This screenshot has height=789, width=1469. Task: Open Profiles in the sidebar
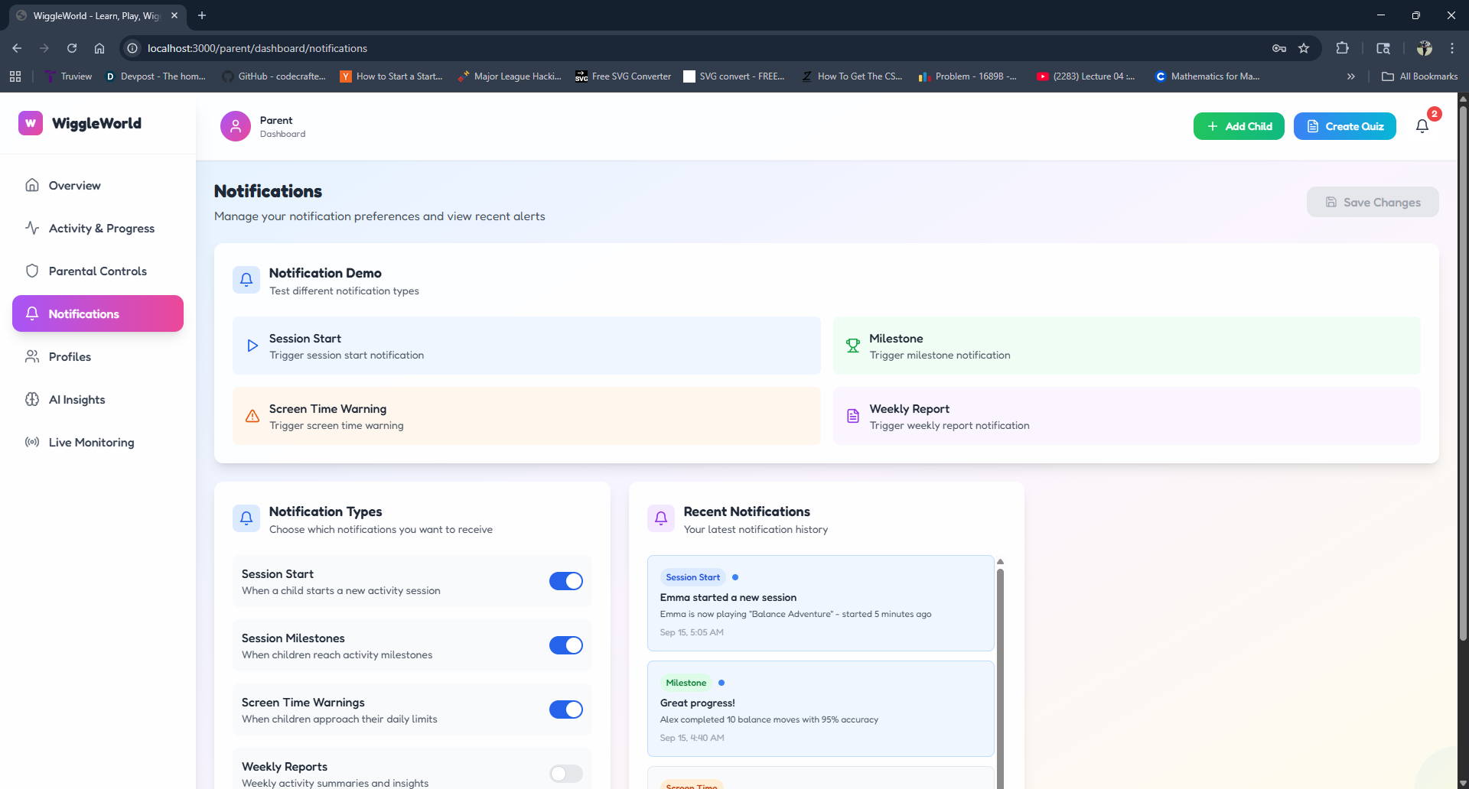tap(98, 357)
